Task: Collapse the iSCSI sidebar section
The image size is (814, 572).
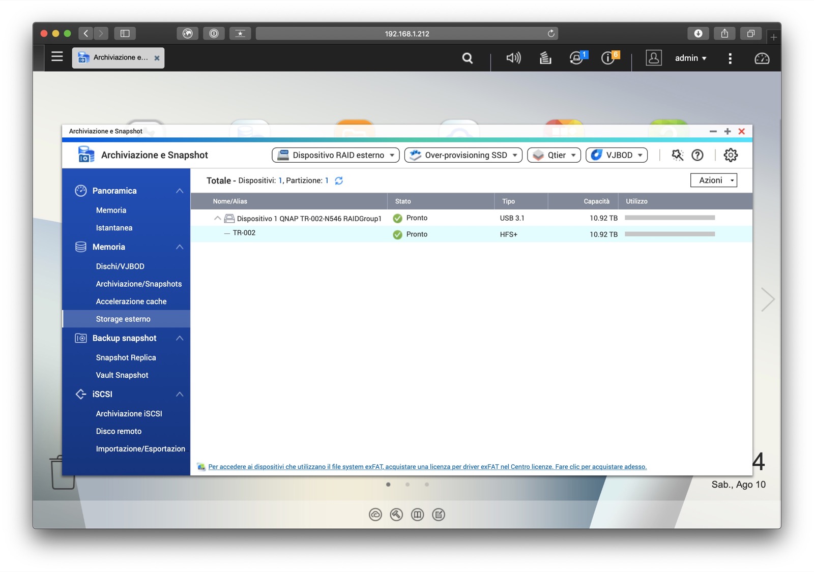Action: (x=180, y=394)
